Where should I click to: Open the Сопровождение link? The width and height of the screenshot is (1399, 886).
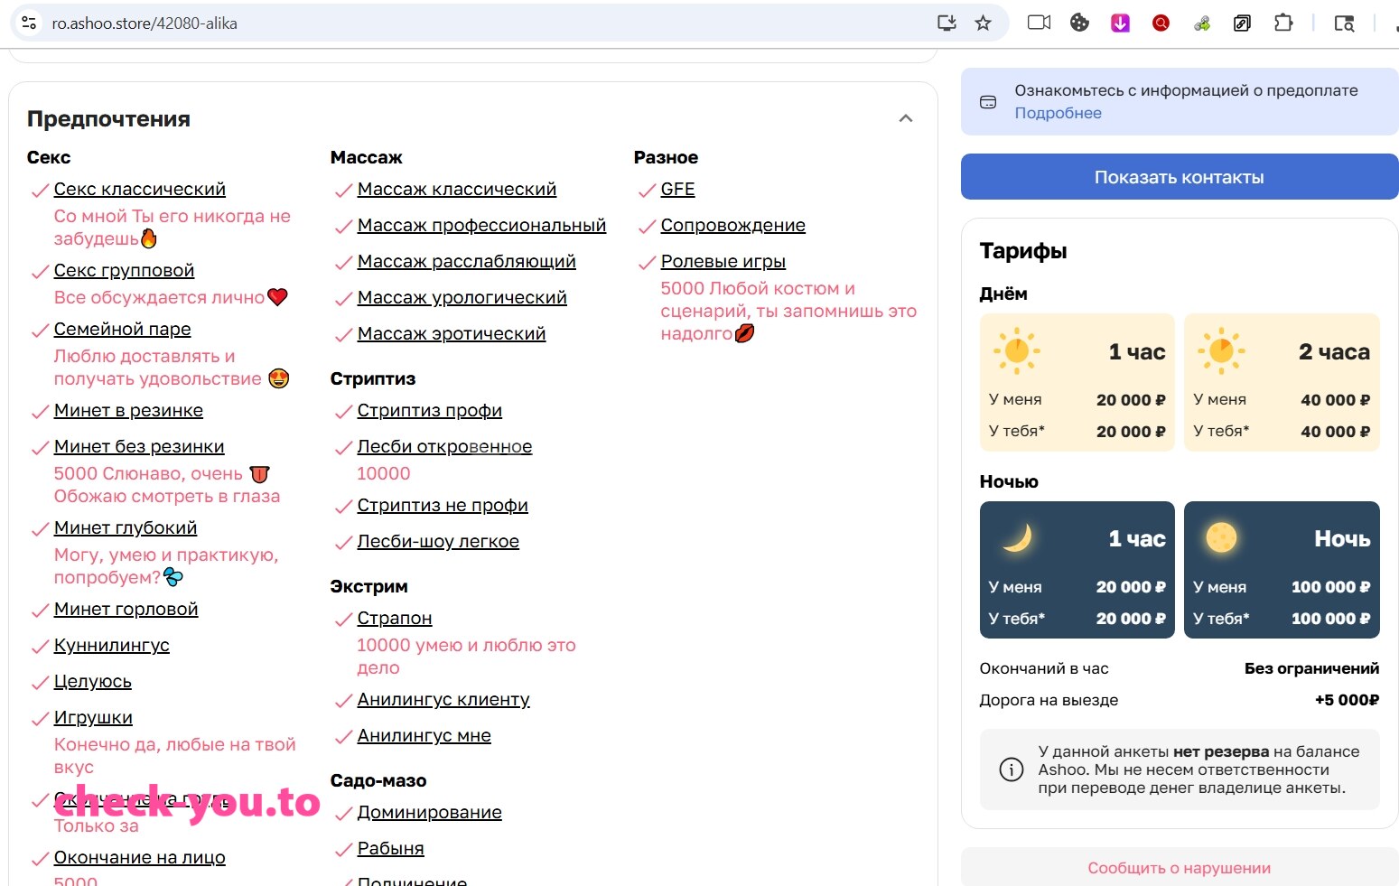click(x=732, y=225)
